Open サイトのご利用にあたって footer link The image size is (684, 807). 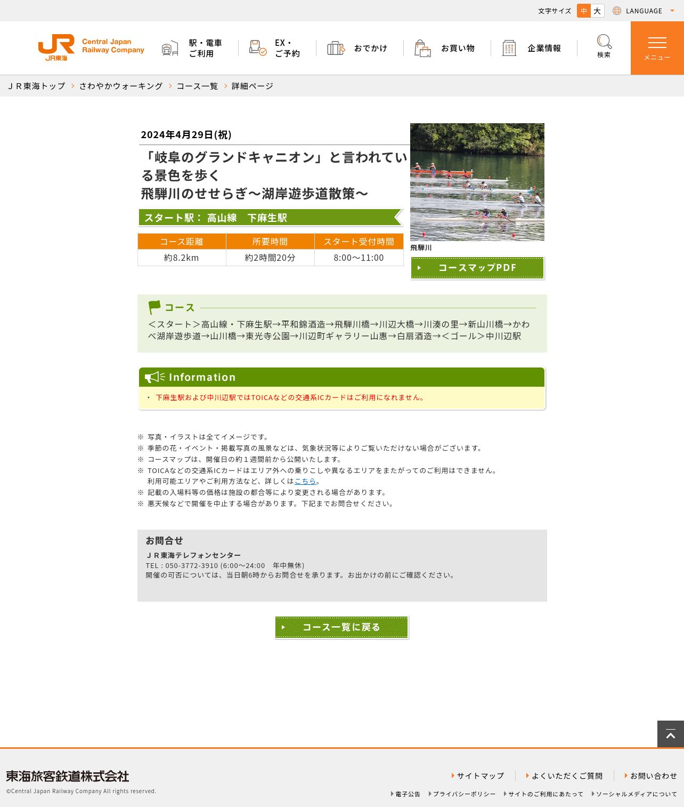(543, 794)
